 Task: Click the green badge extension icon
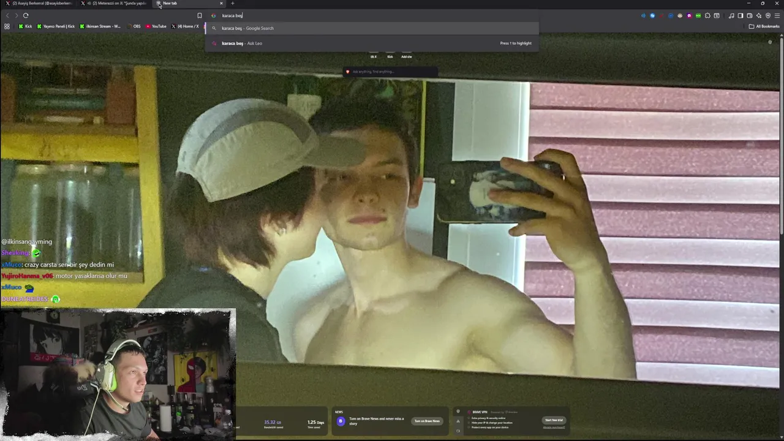[x=698, y=15]
